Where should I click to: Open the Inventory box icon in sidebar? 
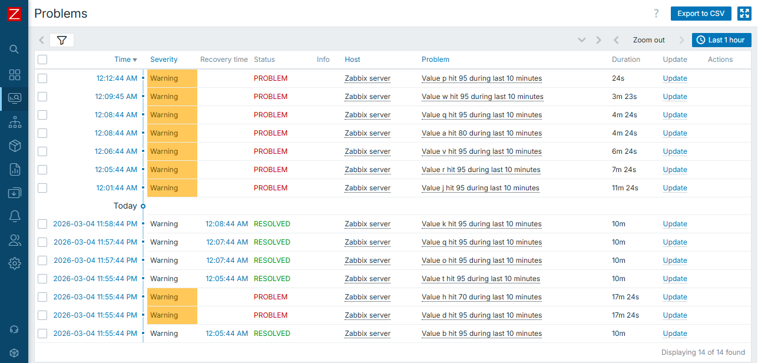pos(15,146)
